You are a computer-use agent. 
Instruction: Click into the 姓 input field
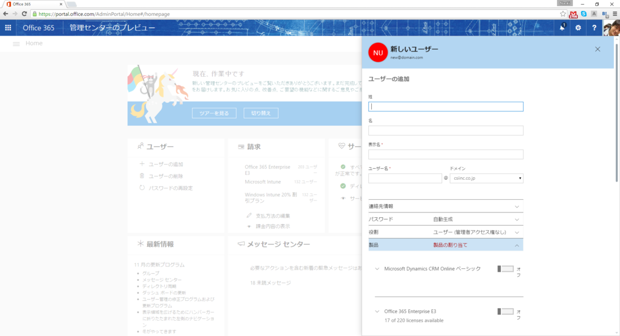click(x=446, y=107)
